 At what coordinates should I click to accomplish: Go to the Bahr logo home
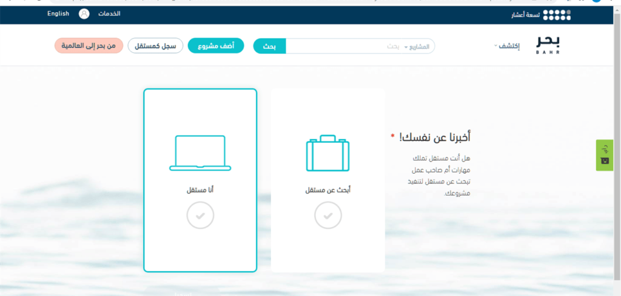pos(548,45)
